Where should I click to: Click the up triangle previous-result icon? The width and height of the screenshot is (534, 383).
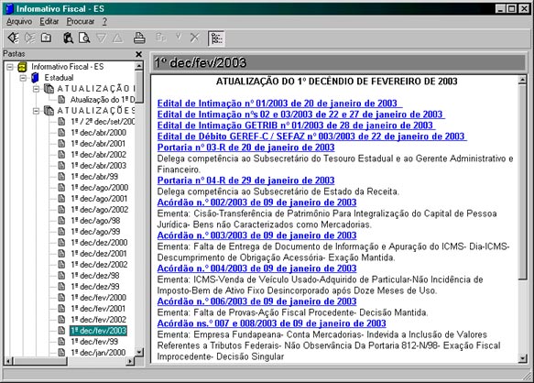click(117, 38)
